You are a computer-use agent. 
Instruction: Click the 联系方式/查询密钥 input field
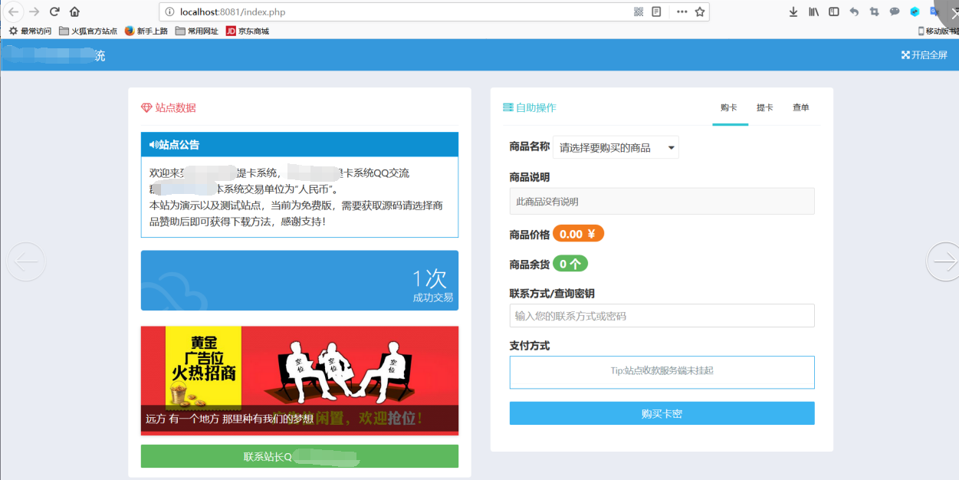(662, 315)
